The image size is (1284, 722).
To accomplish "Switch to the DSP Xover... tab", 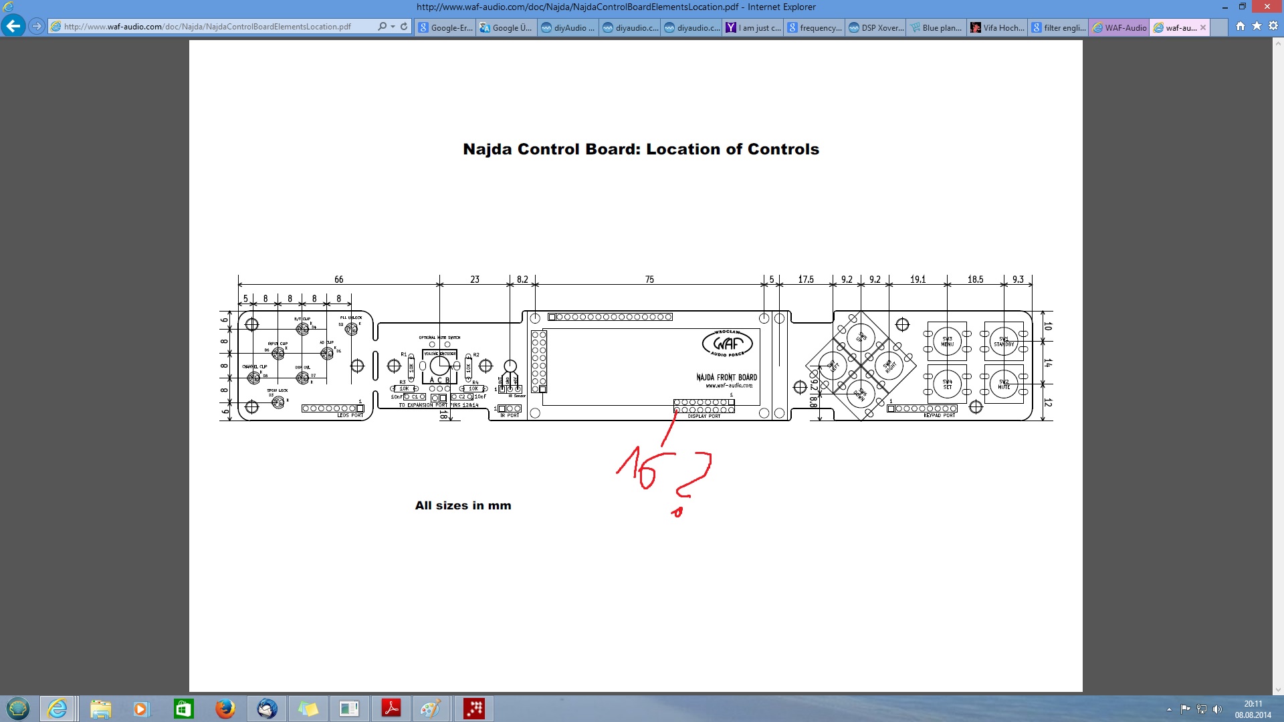I will 876,27.
